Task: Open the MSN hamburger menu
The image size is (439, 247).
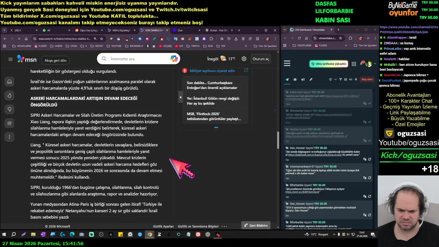Action: click(10, 59)
